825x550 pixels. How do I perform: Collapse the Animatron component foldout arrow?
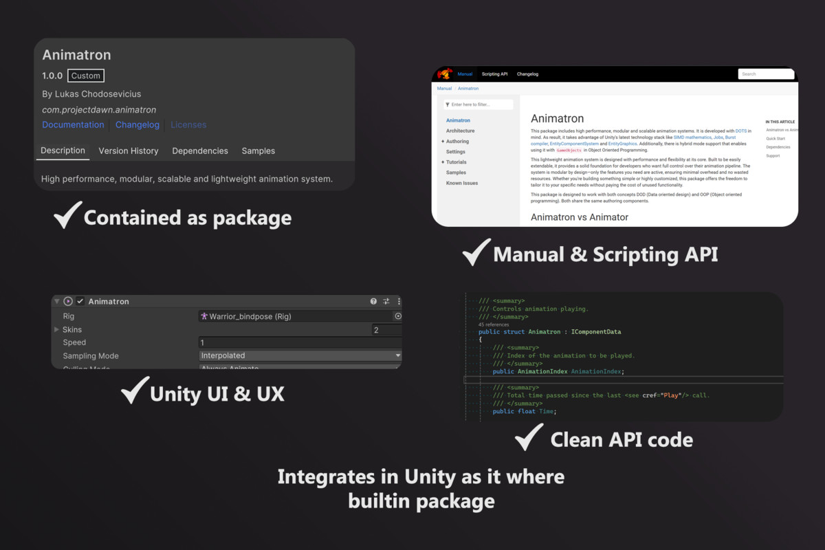pos(56,301)
